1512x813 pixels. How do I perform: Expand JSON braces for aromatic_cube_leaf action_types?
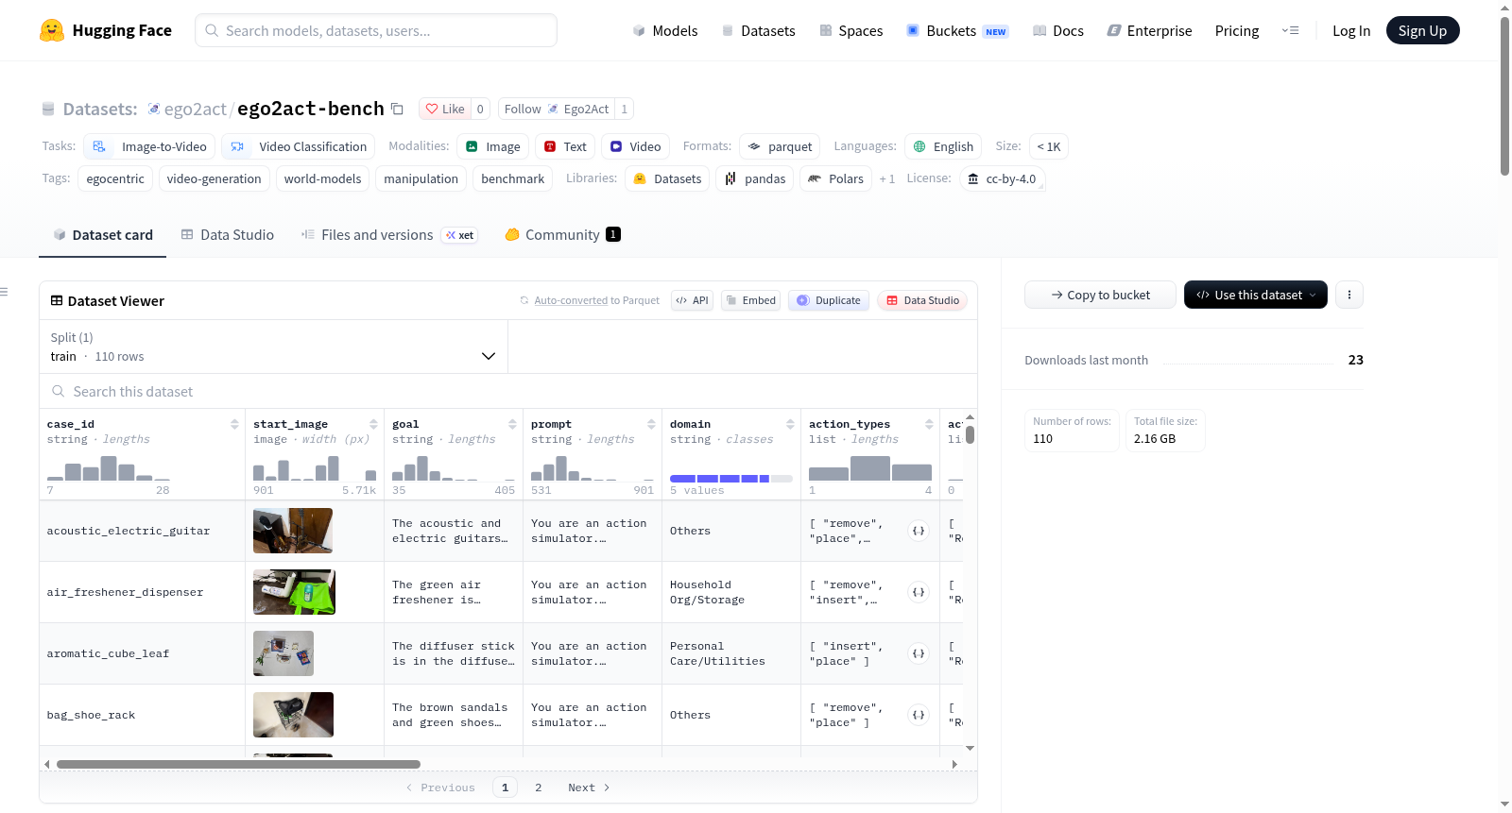tap(919, 653)
